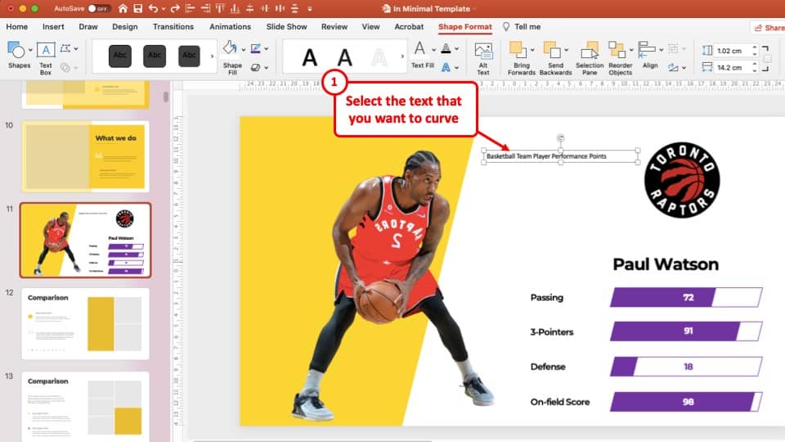Click the Save icon in title bar

[137, 8]
